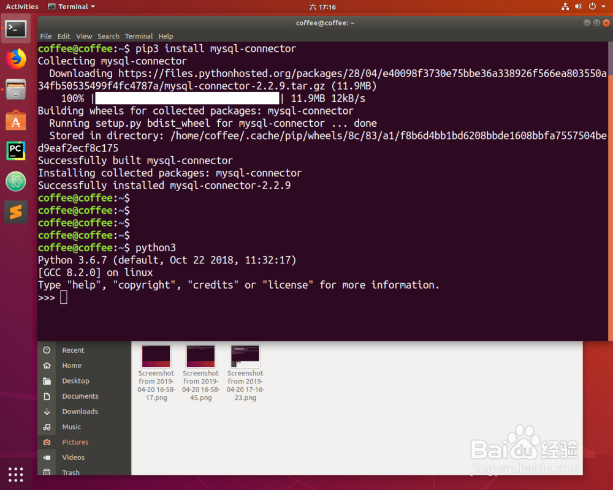Open the Files manager dock icon

click(16, 89)
